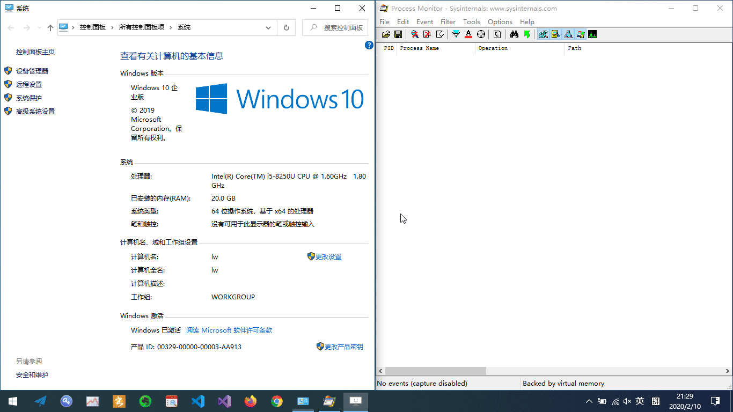Click the 英 input language indicator

pyautogui.click(x=640, y=401)
